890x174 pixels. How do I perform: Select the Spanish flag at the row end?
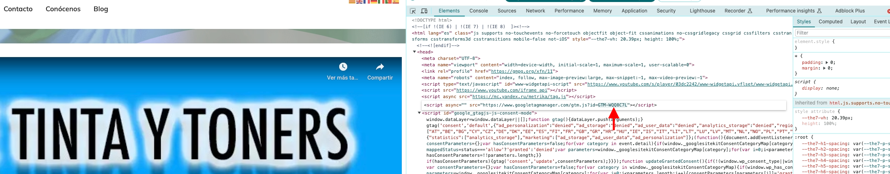pos(396,2)
